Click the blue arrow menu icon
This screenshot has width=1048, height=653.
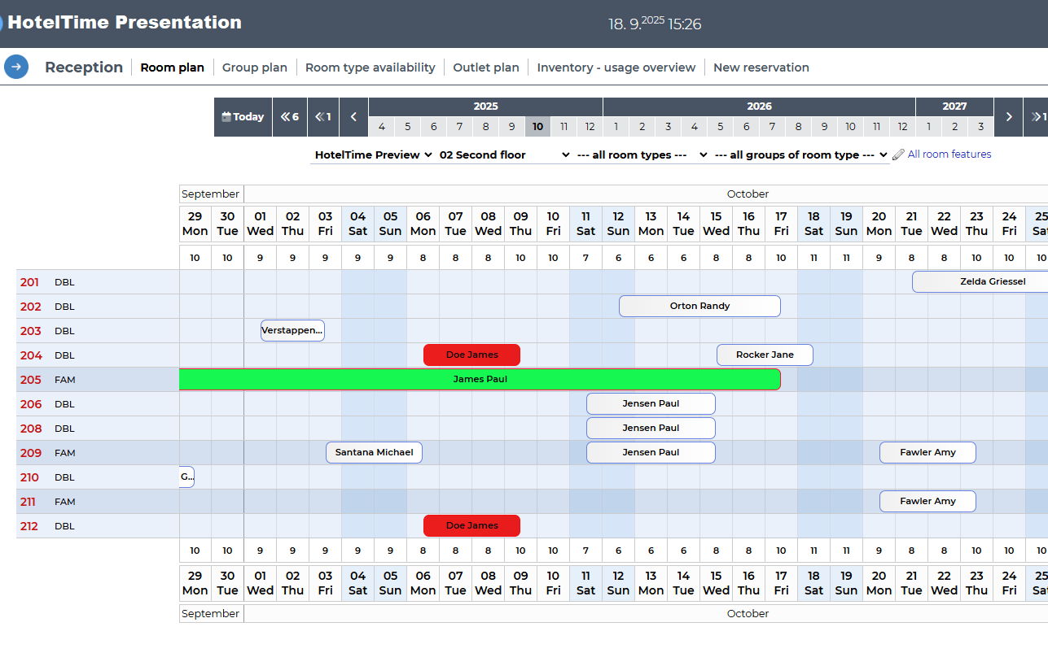click(16, 67)
